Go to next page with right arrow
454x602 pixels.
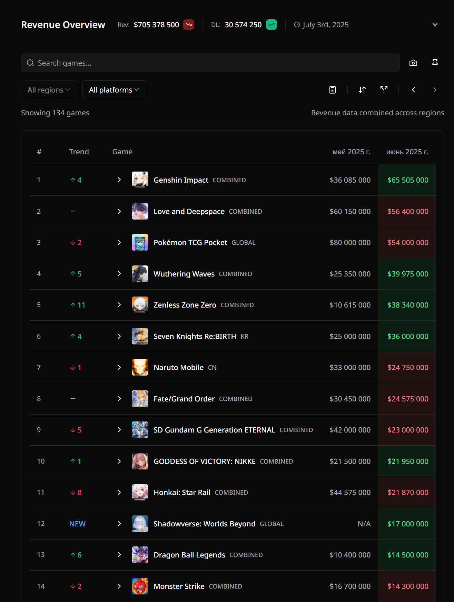coord(435,90)
